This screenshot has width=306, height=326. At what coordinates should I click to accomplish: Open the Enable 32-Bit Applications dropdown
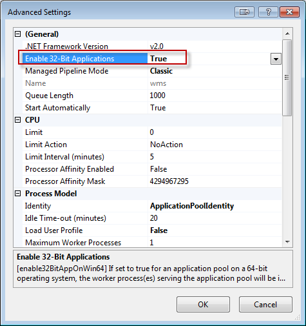click(x=276, y=59)
